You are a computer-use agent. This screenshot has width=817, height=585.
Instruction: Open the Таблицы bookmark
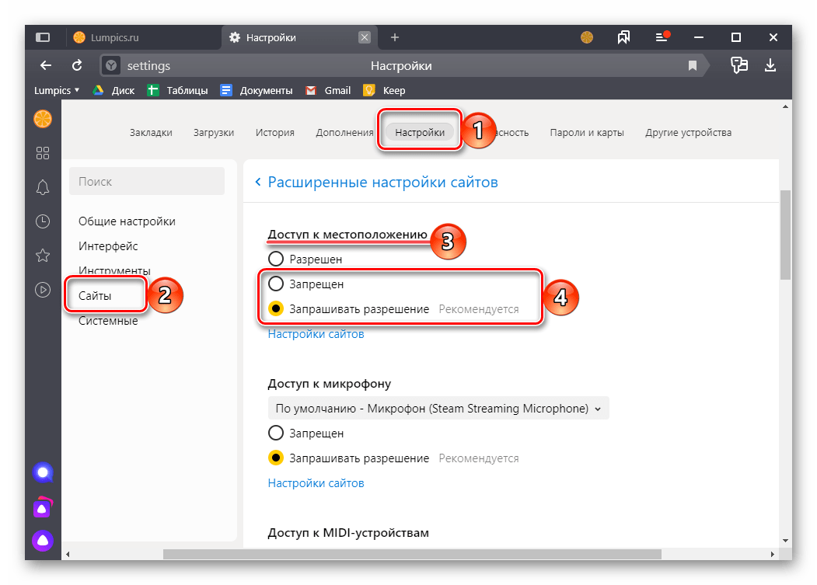click(177, 91)
